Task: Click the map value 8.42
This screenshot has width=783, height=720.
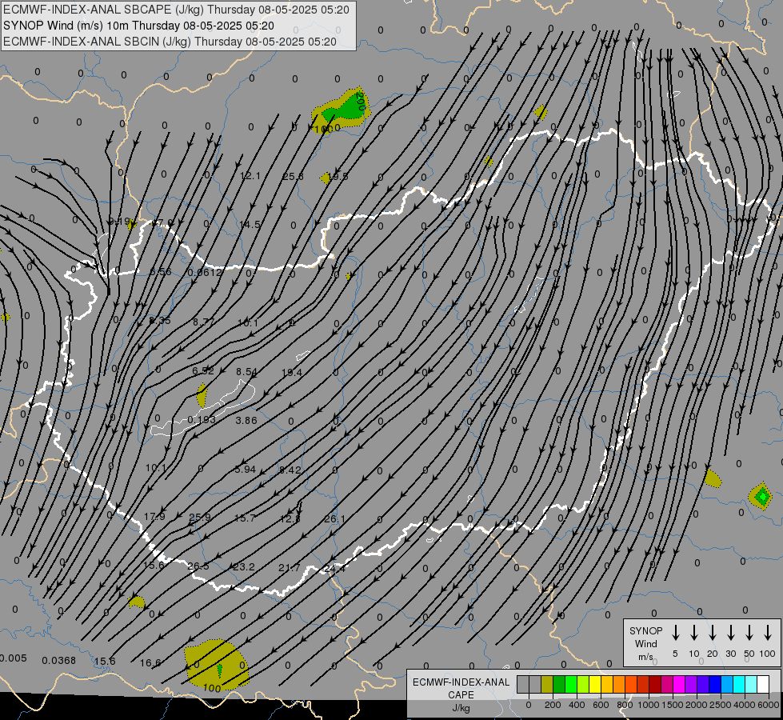Action: point(290,470)
